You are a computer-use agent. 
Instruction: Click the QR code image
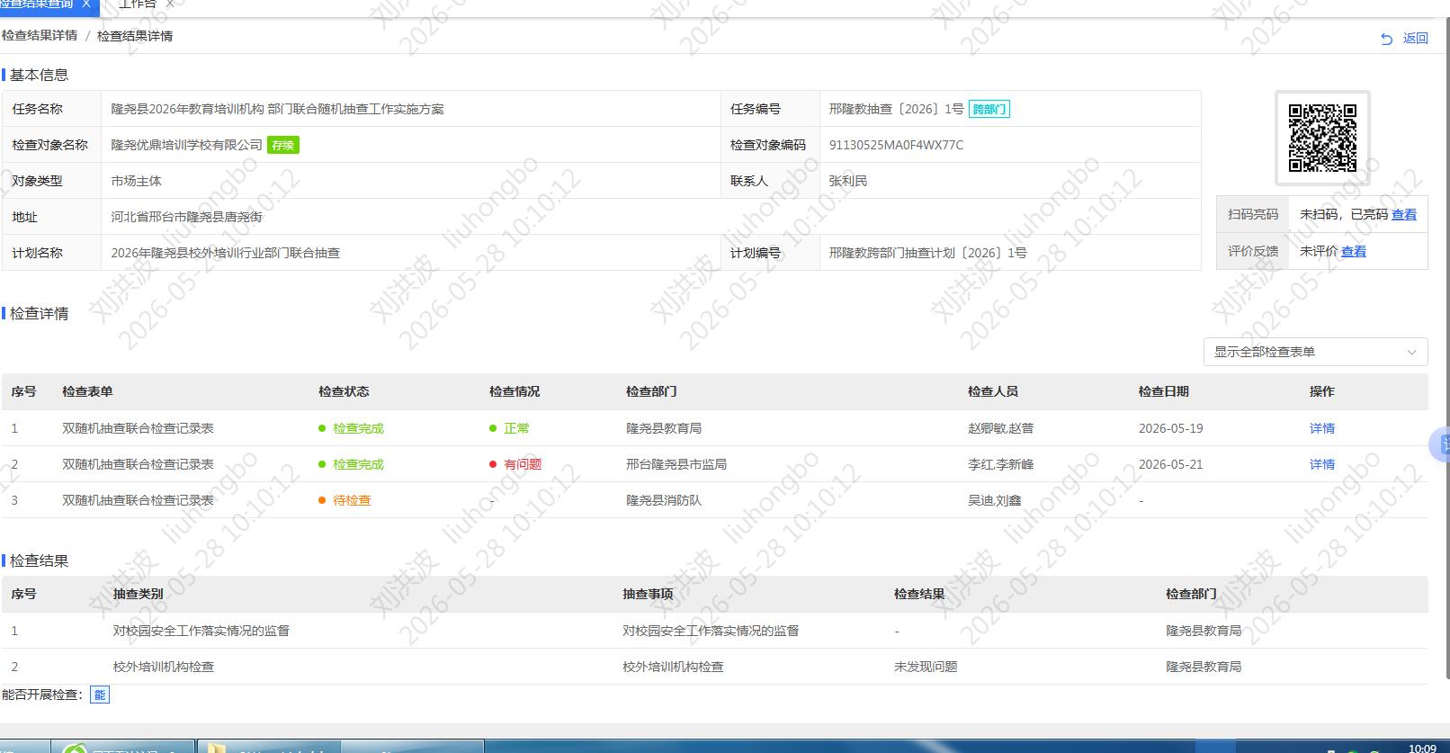[1322, 138]
